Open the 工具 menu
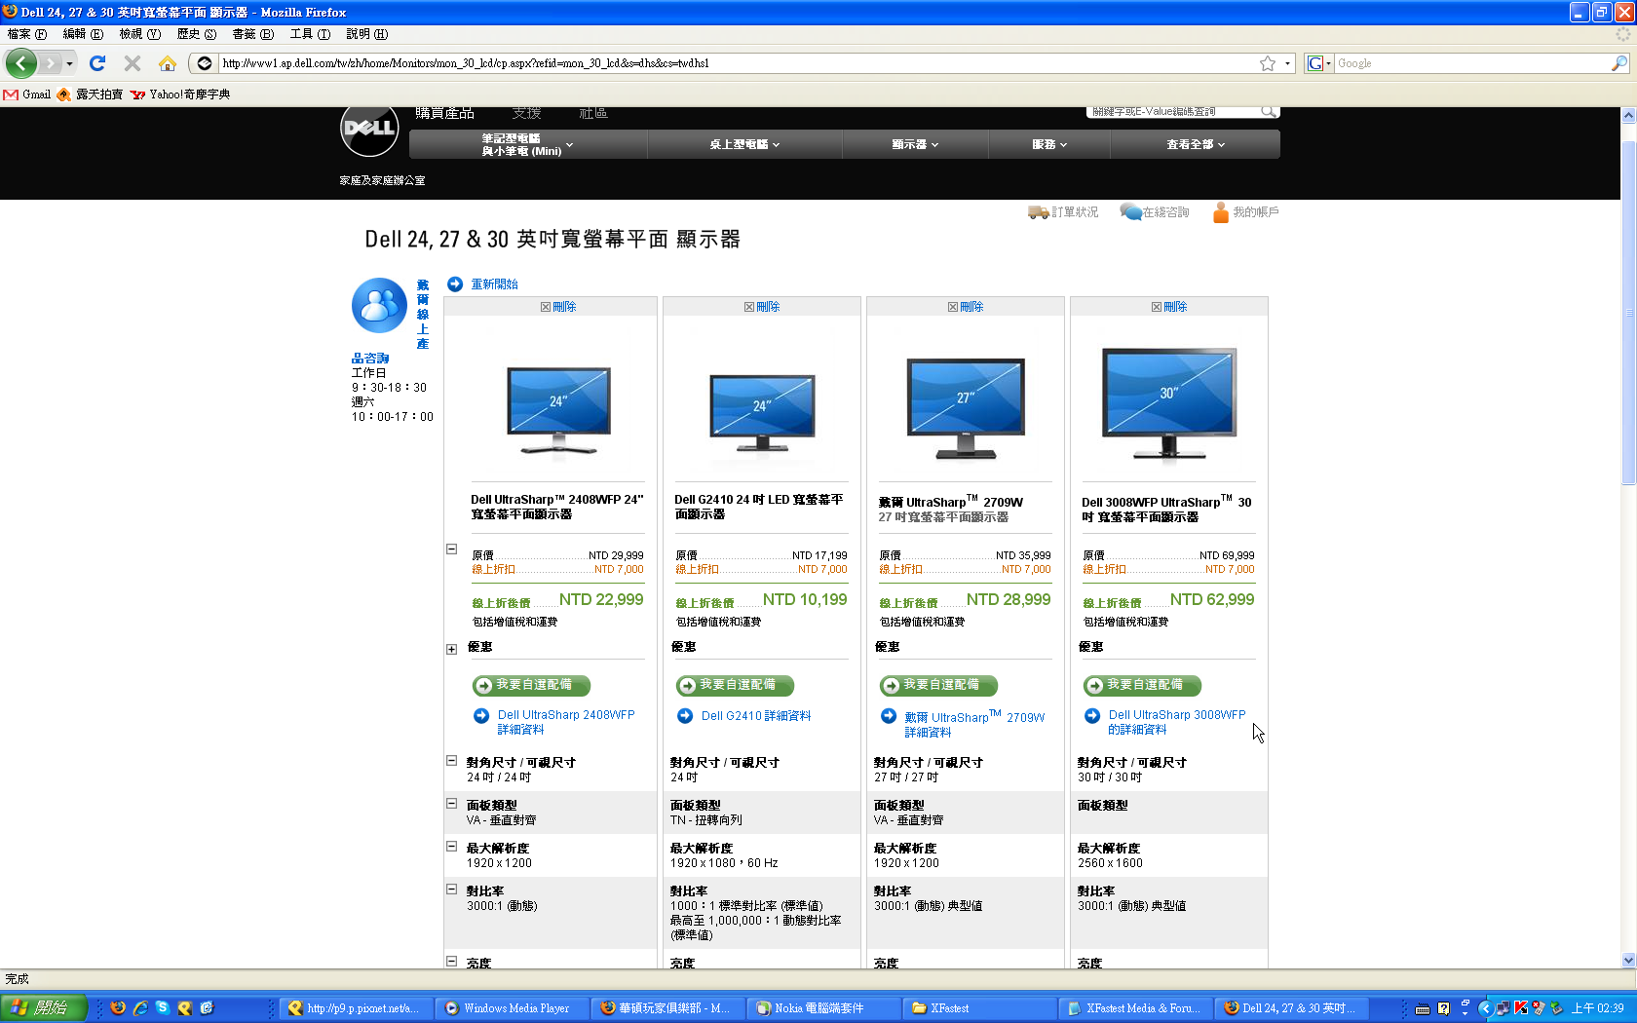Image resolution: width=1637 pixels, height=1023 pixels. coord(310,34)
